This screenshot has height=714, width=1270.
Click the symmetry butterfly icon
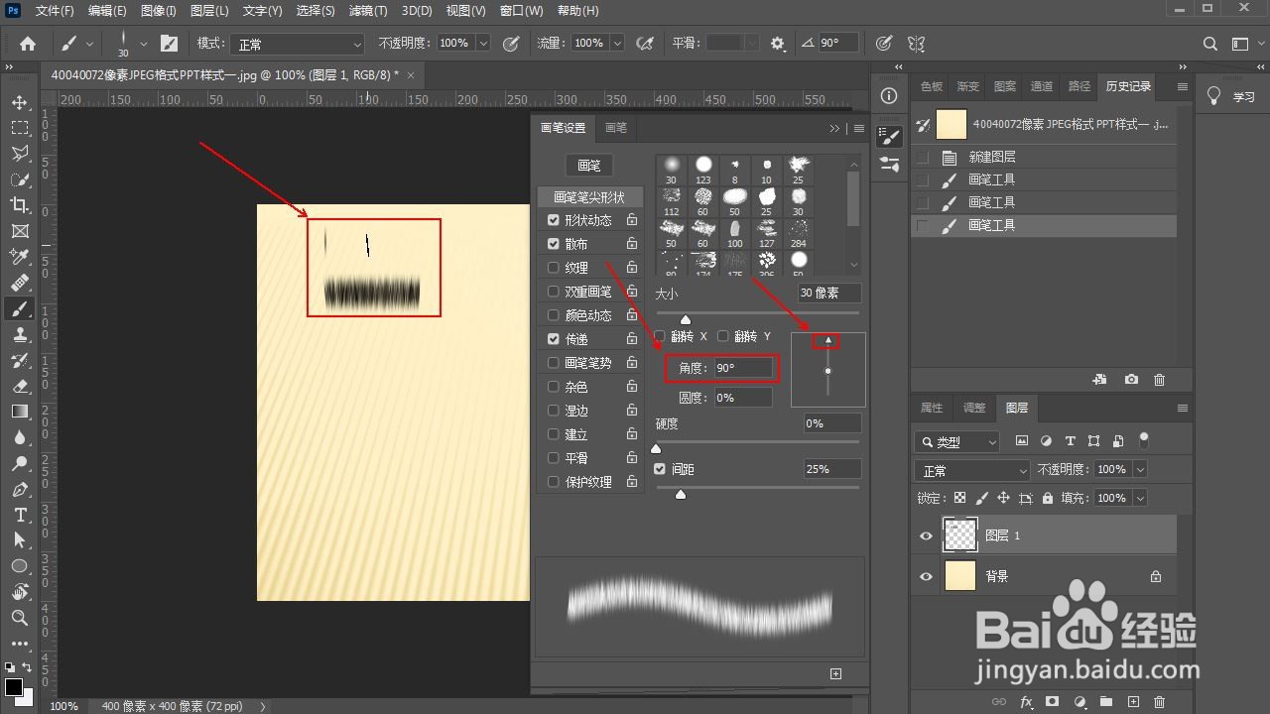pos(916,44)
